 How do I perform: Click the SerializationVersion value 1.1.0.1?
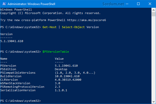pyautogui.click(x=61, y=90)
